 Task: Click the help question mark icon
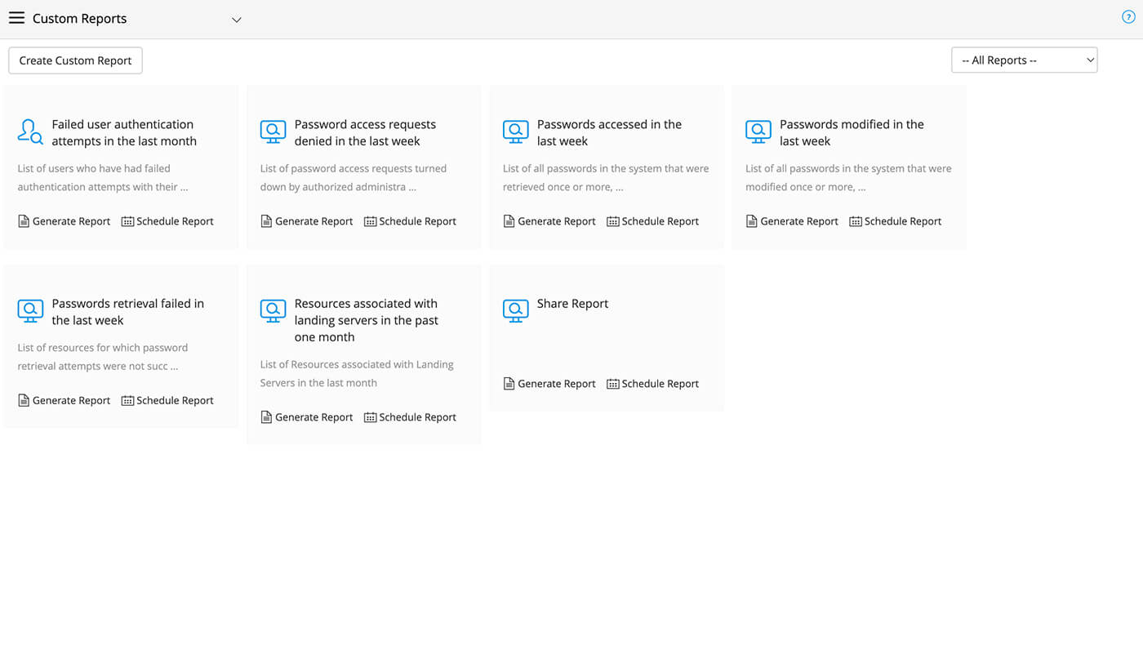coord(1128,17)
